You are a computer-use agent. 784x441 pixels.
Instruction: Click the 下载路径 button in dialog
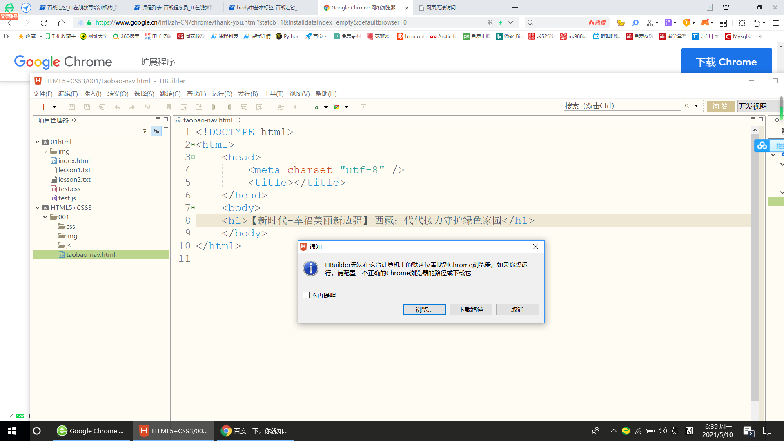(x=471, y=310)
